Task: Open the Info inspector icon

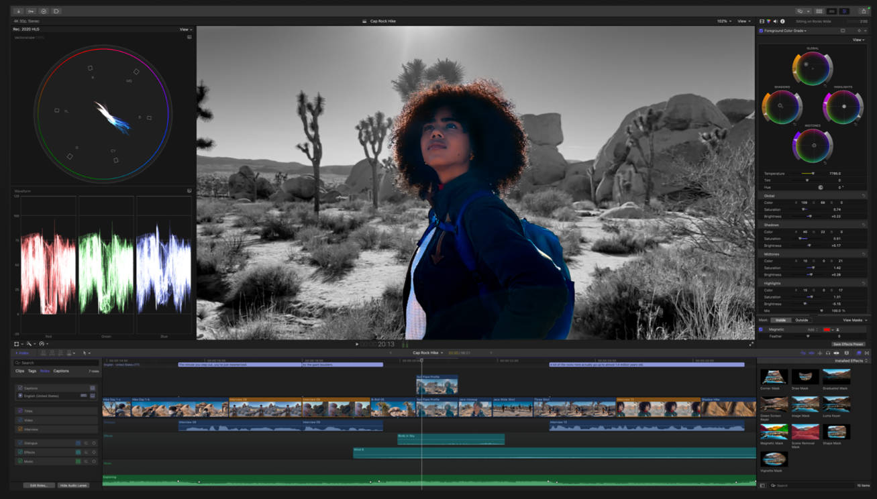Action: 783,21
